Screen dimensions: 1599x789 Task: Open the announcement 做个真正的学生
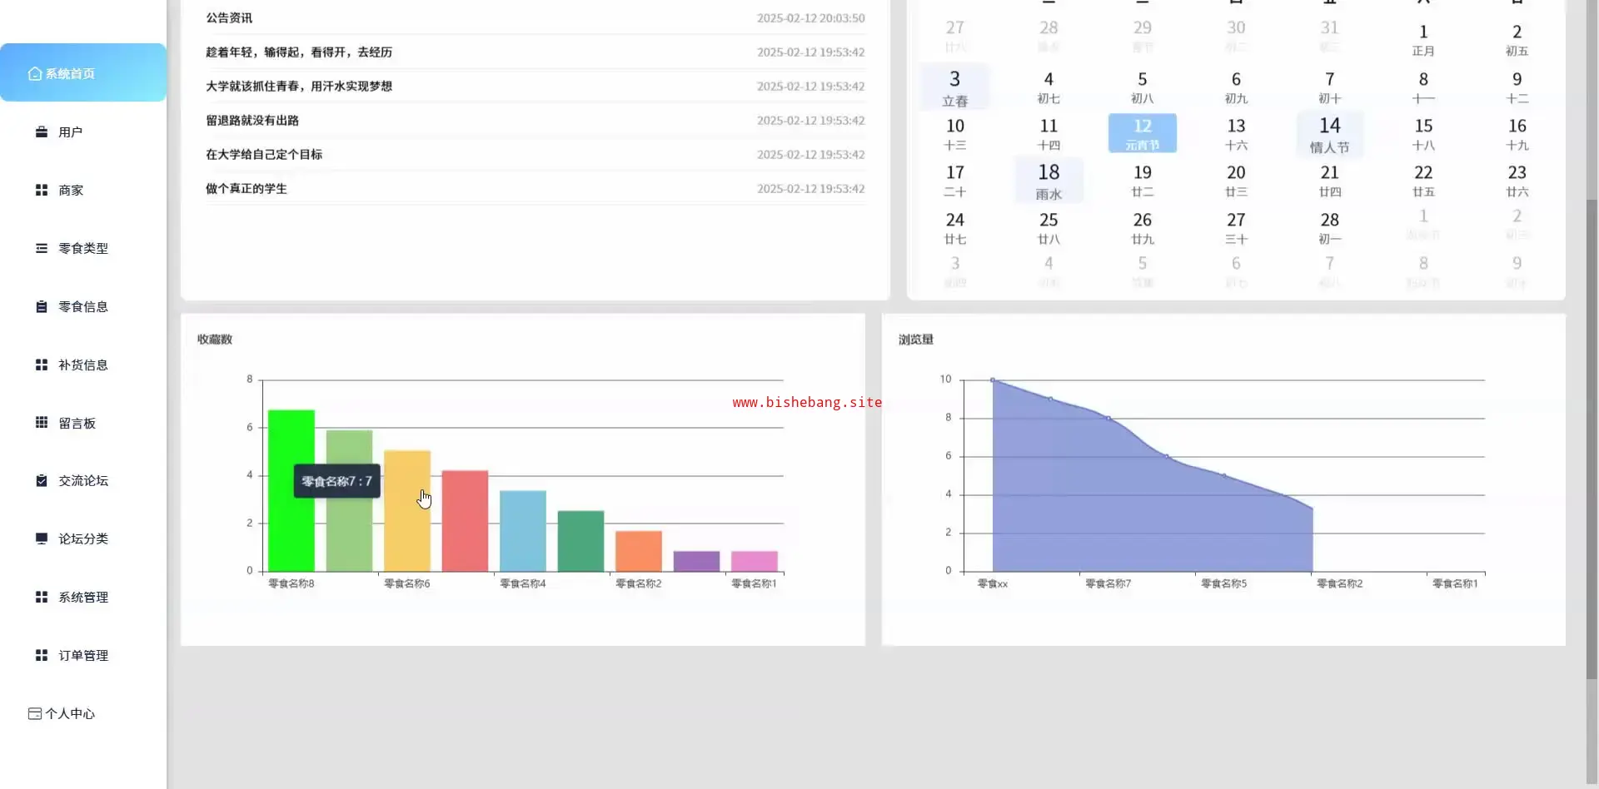point(535,189)
